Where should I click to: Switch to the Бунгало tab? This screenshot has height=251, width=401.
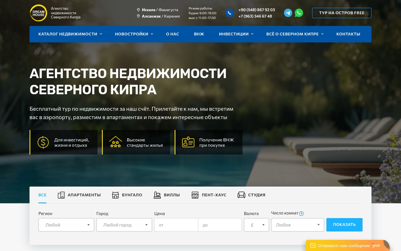pos(127,195)
